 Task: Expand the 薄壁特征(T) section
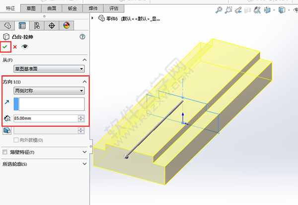tap(84, 152)
